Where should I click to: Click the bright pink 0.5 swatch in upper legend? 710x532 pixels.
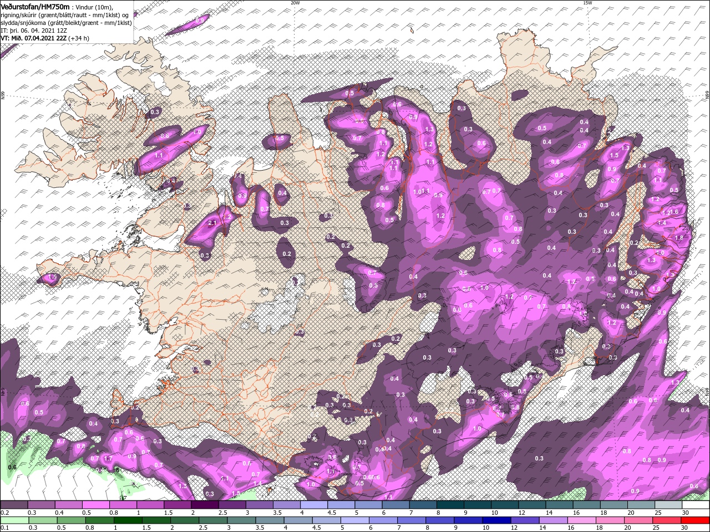95,505
